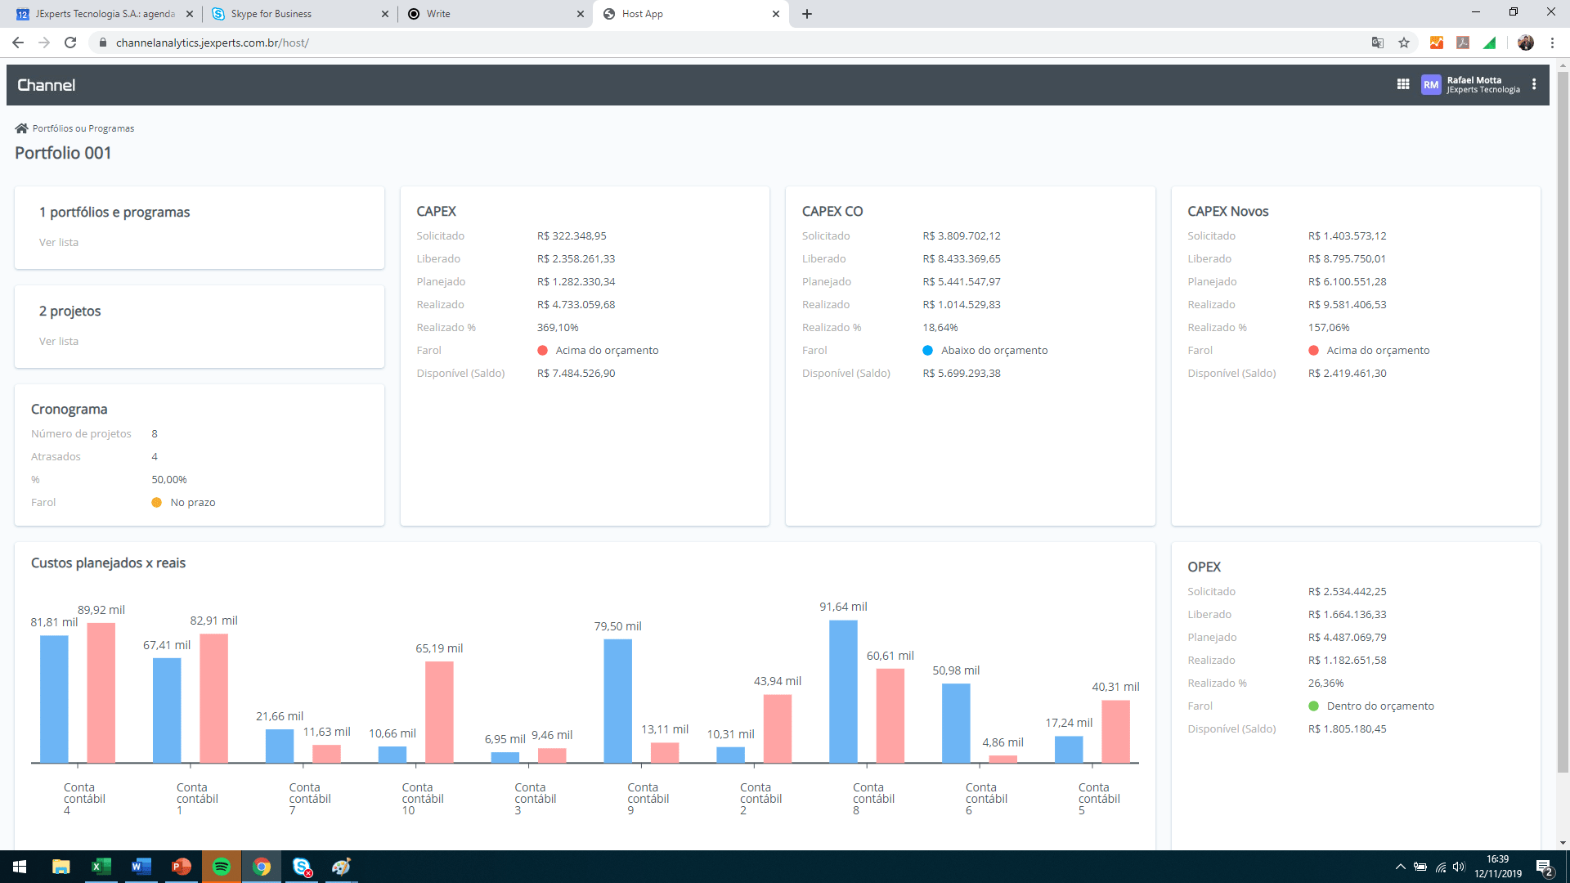This screenshot has height=883, width=1570.
Task: Show hidden system tray icons chevron
Action: tap(1400, 867)
